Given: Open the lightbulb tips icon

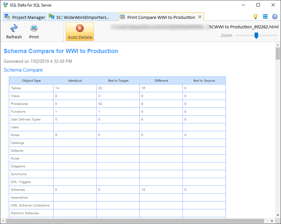Looking at the screenshot, I should point(256,17).
